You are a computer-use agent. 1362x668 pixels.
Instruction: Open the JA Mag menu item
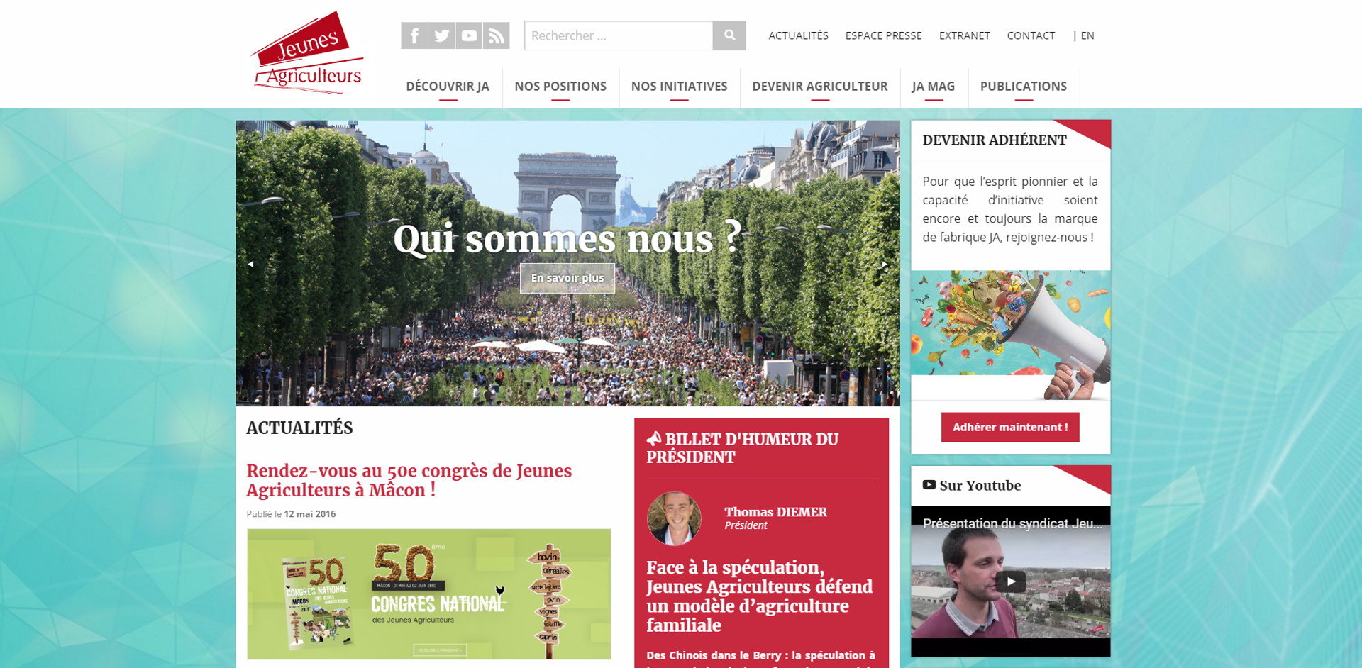pos(934,87)
